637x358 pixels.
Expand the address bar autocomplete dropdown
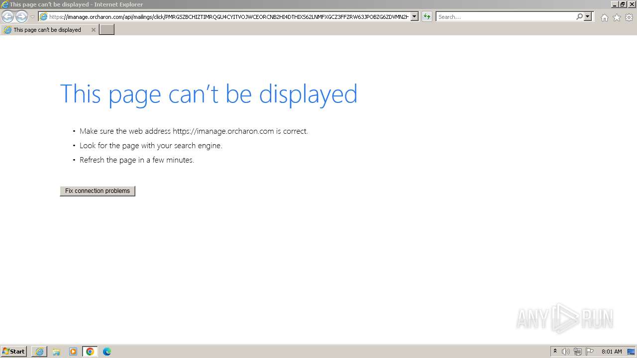pyautogui.click(x=415, y=17)
